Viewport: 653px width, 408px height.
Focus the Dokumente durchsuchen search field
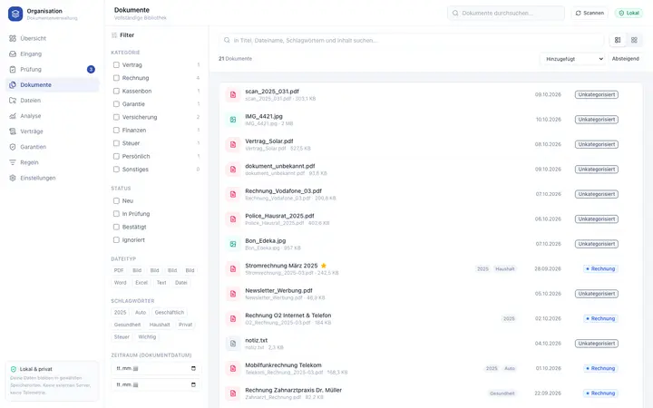coord(506,13)
